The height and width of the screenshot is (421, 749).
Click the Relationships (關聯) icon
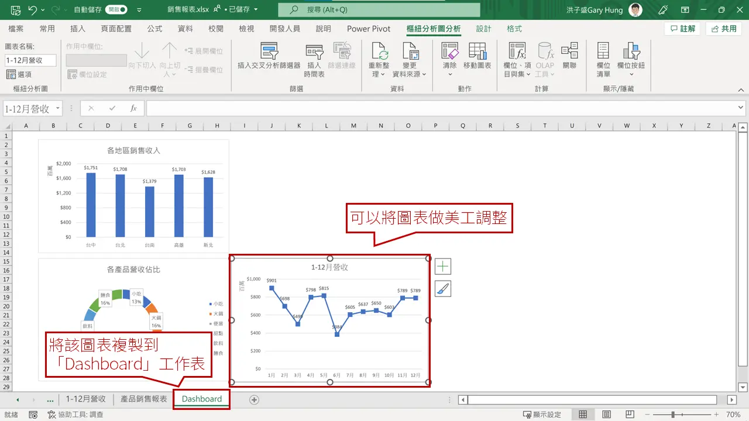click(569, 51)
